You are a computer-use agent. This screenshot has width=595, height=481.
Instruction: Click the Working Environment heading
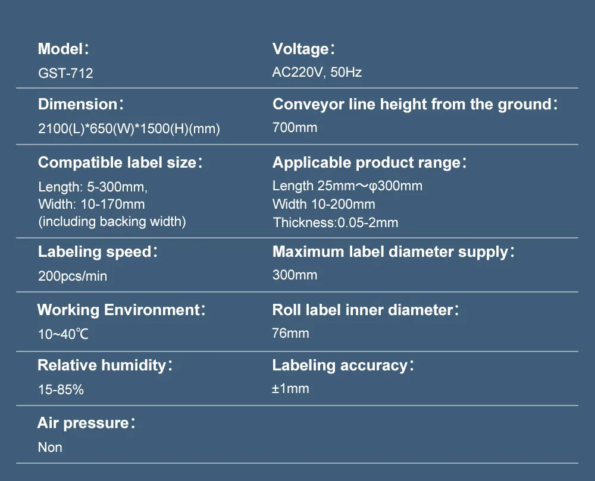click(x=121, y=310)
